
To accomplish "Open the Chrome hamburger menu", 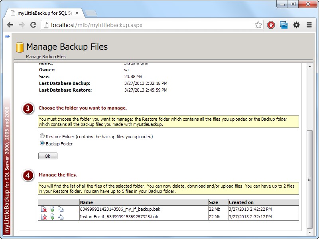I will (309, 25).
